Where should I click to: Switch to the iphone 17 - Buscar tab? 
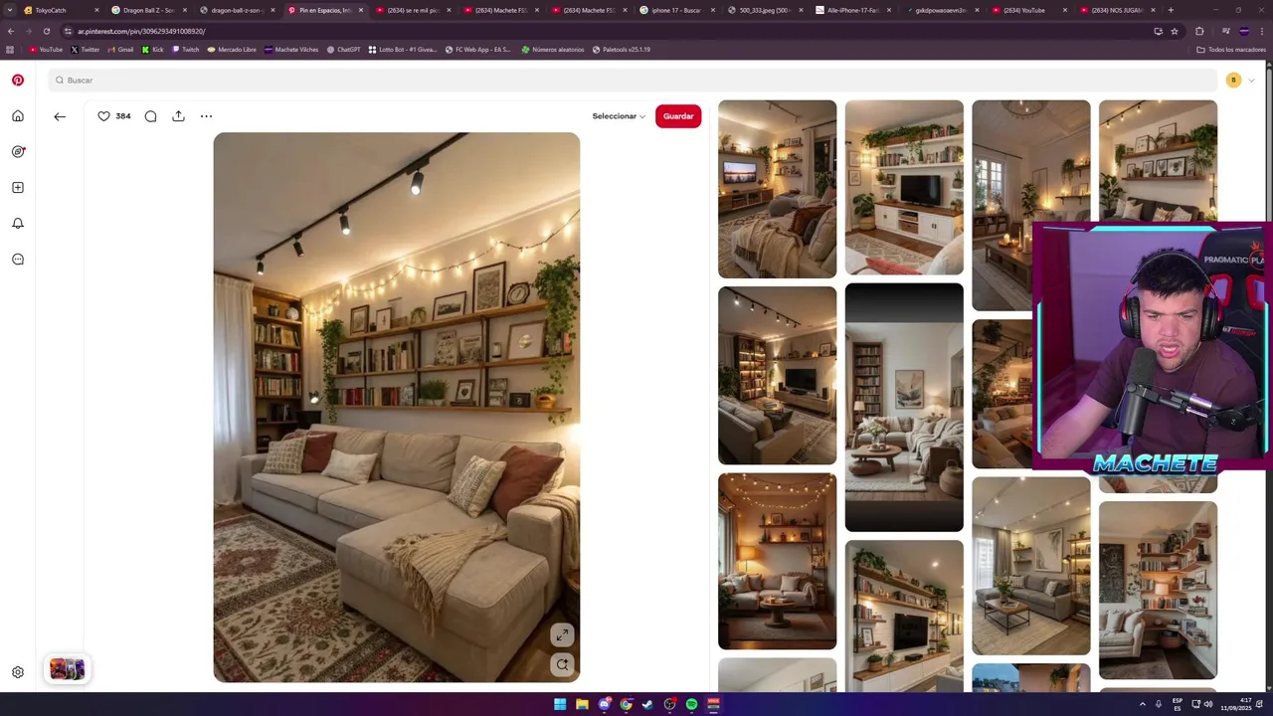point(675,10)
